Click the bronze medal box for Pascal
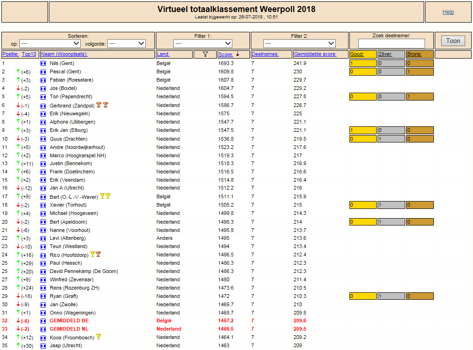The width and height of the screenshot is (473, 350). [420, 72]
